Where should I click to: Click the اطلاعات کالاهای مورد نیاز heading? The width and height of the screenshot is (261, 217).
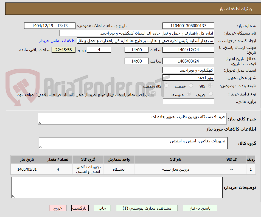click(231, 129)
